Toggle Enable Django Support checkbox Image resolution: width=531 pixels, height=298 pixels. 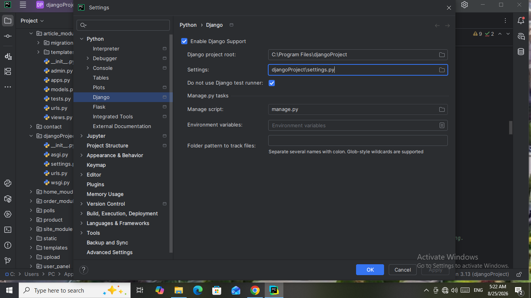pyautogui.click(x=184, y=41)
